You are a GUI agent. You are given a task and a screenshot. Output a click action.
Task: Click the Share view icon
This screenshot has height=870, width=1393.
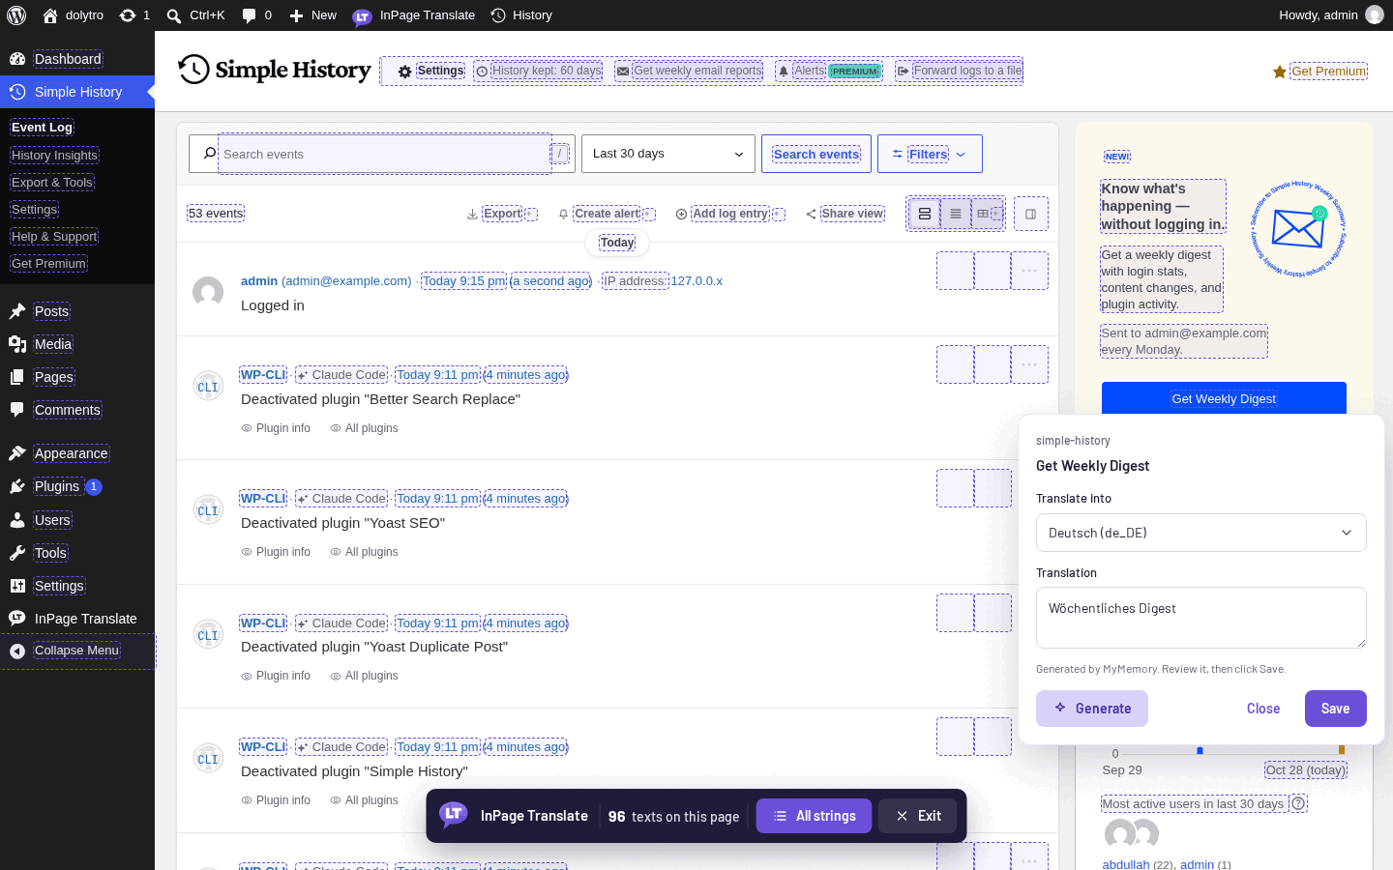point(811,215)
